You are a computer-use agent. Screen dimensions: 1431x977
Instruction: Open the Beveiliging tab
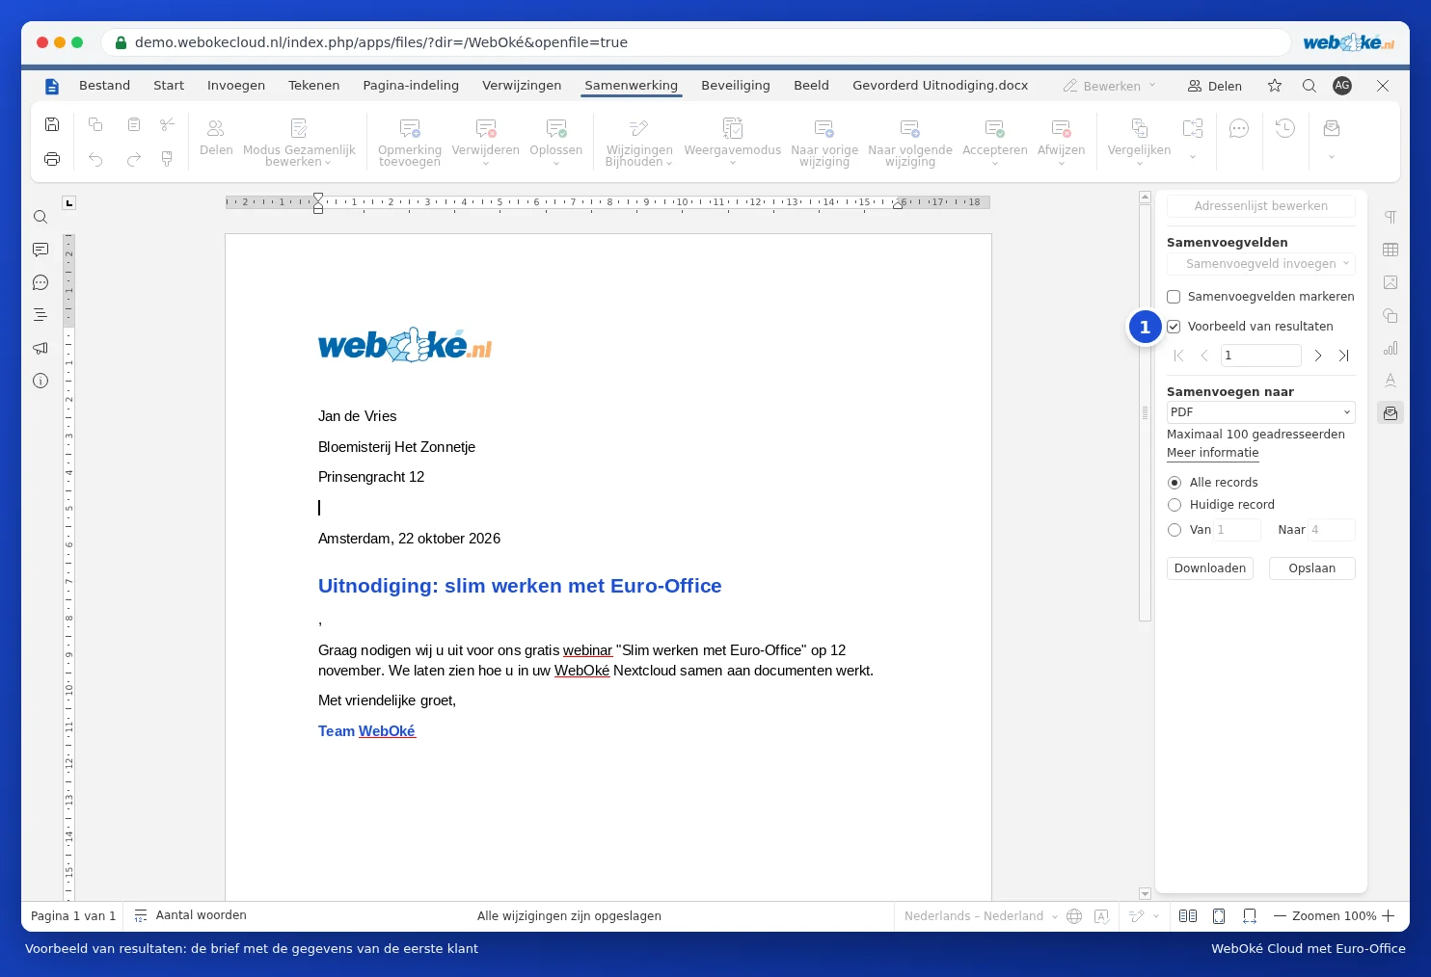pos(736,86)
